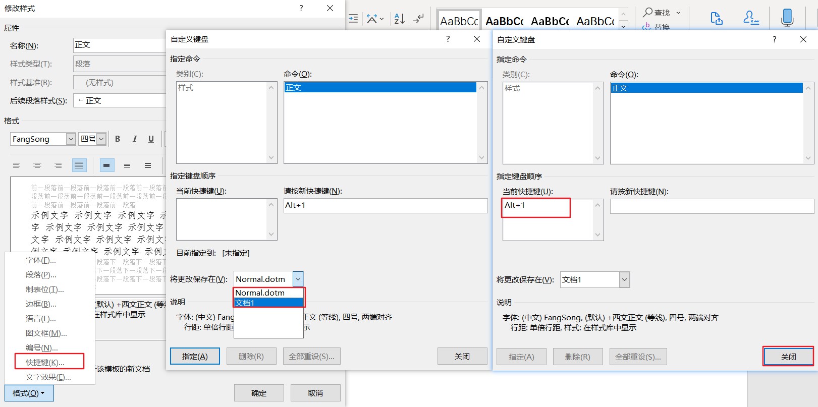The image size is (818, 407).
Task: Toggle Italic in 修改样式 format row
Action: pyautogui.click(x=134, y=139)
